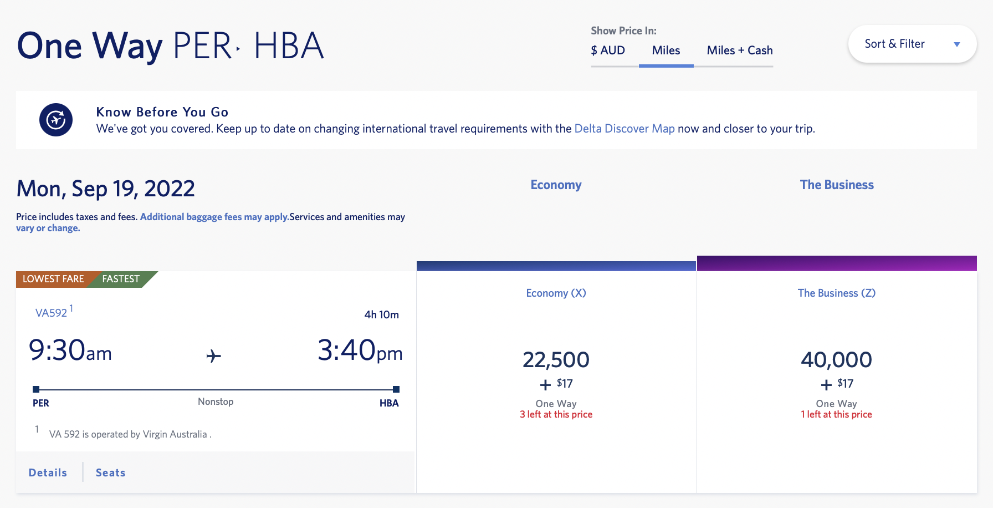993x508 pixels.
Task: Click the Know Before You Go globe icon
Action: (56, 120)
